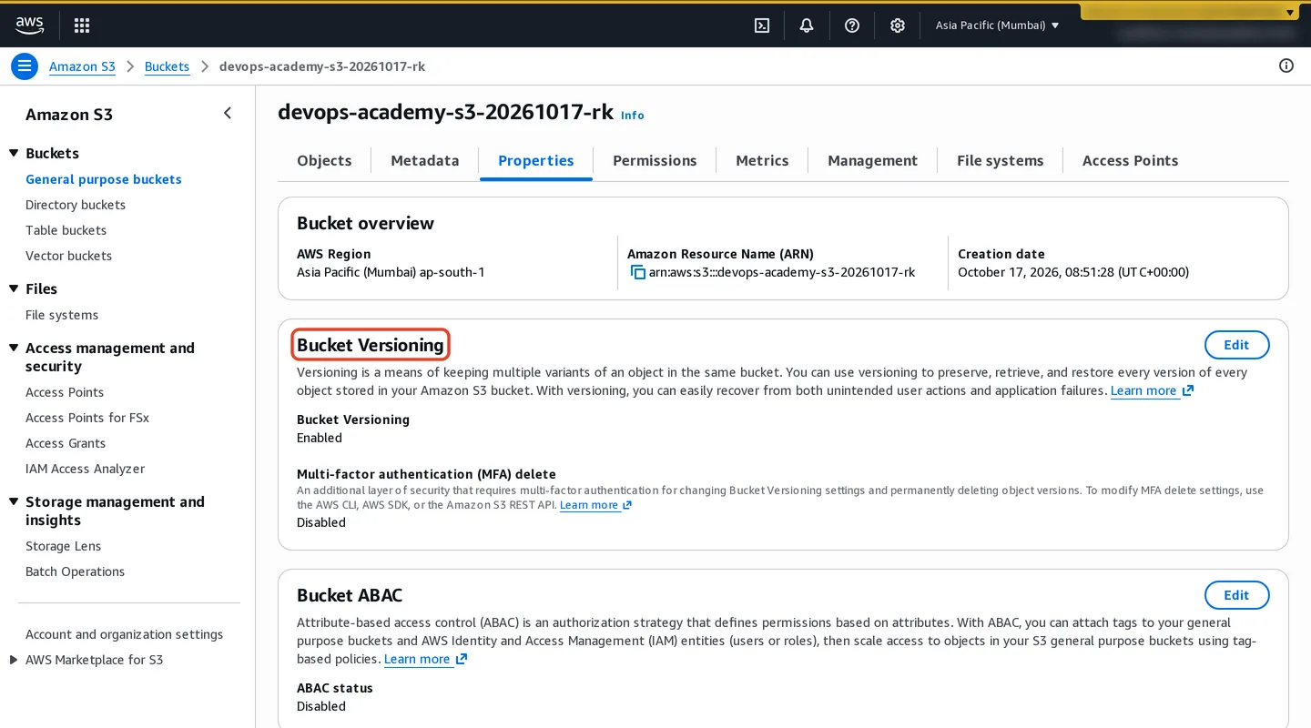Open Access Points for FSx
Screen dimensions: 1311x728
(87, 418)
